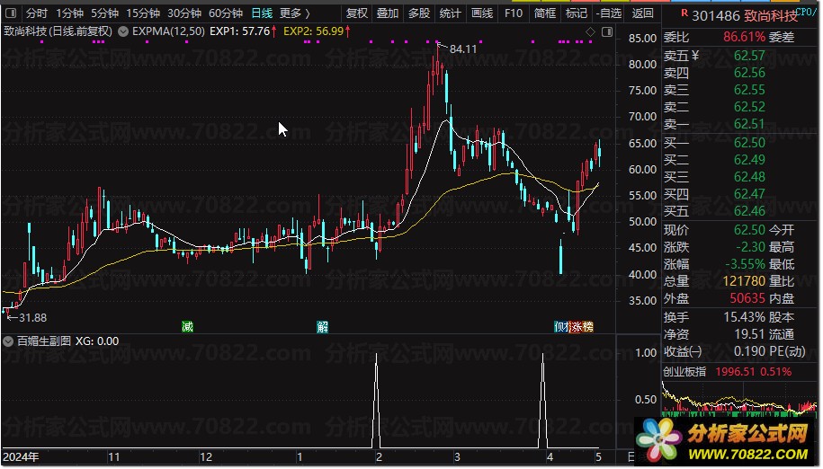Select the 1分钟 period
Image resolution: width=823 pixels, height=469 pixels.
(x=69, y=13)
